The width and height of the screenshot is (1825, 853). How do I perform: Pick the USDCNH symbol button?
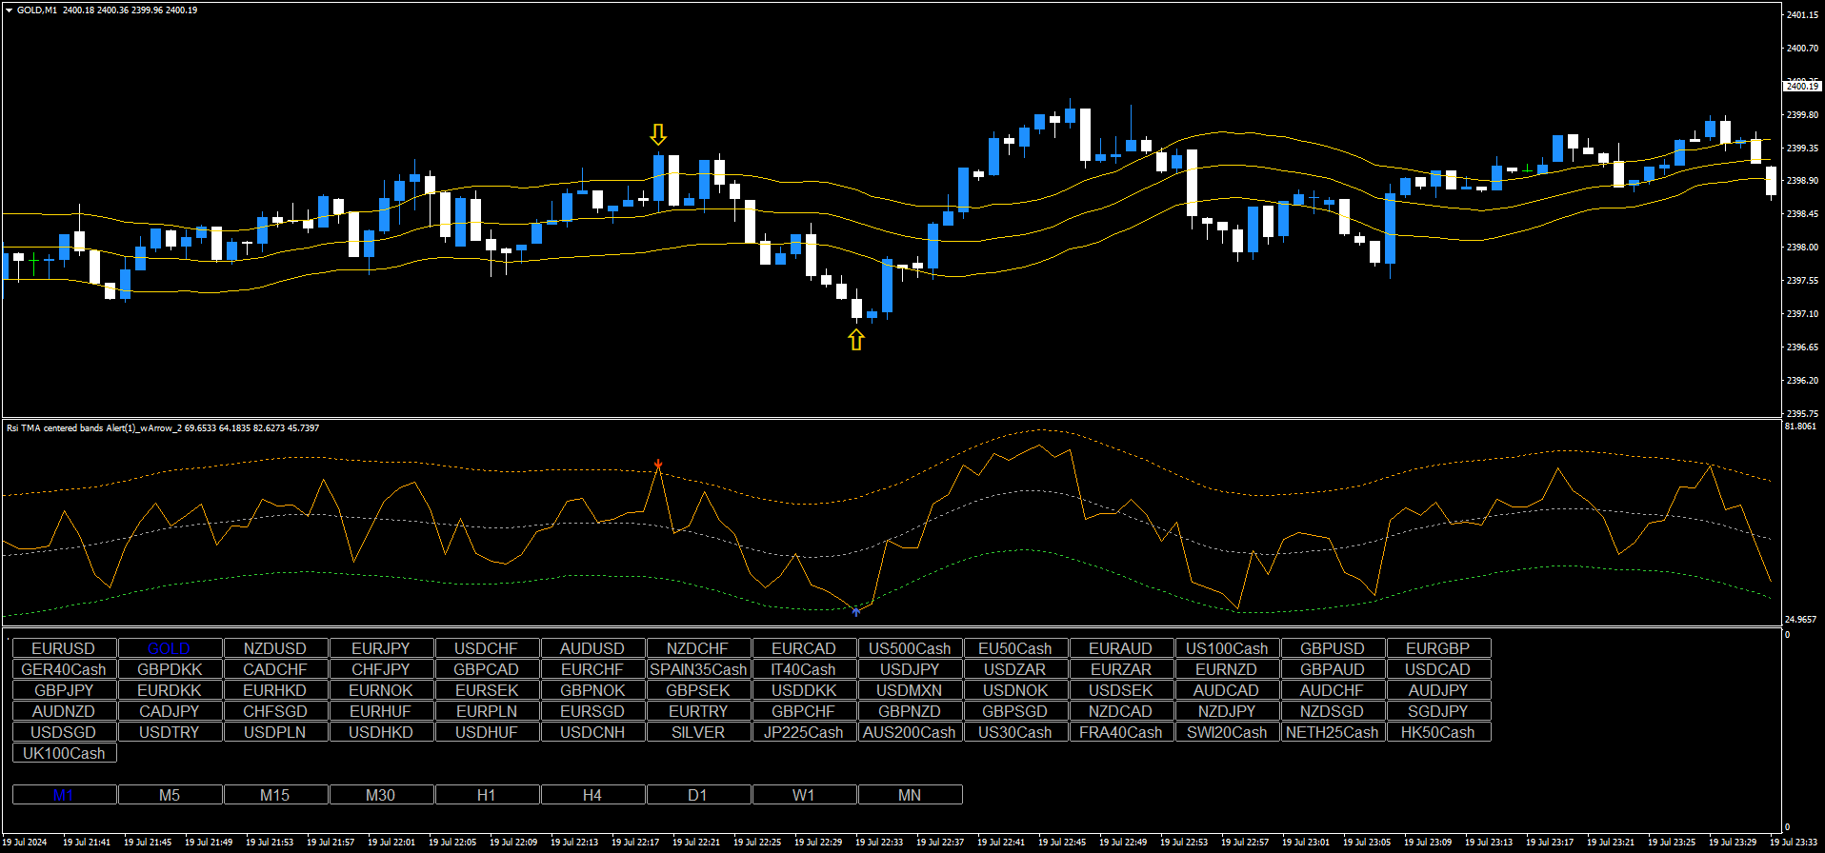(x=592, y=732)
